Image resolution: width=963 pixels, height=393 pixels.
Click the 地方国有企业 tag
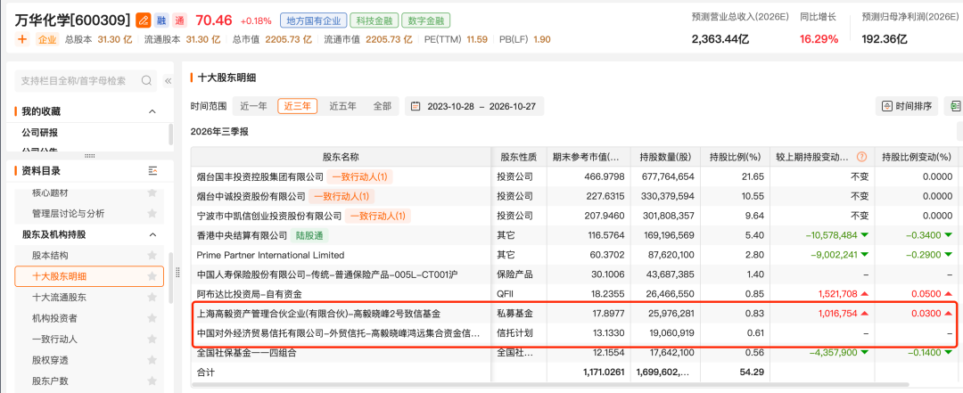[314, 20]
